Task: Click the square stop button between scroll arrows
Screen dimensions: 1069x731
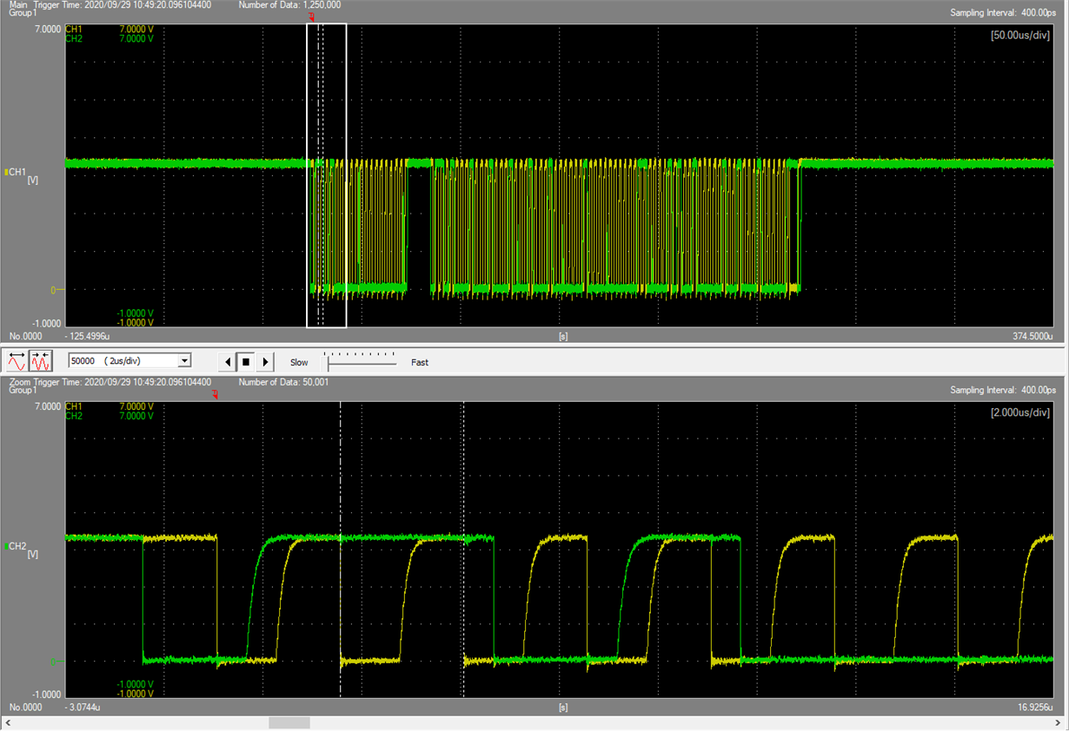Action: point(248,362)
